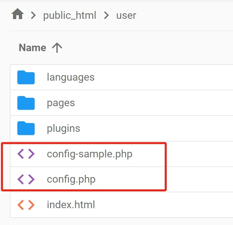The width and height of the screenshot is (233, 225).
Task: Select the user breadcrumb item
Action: [x=126, y=16]
